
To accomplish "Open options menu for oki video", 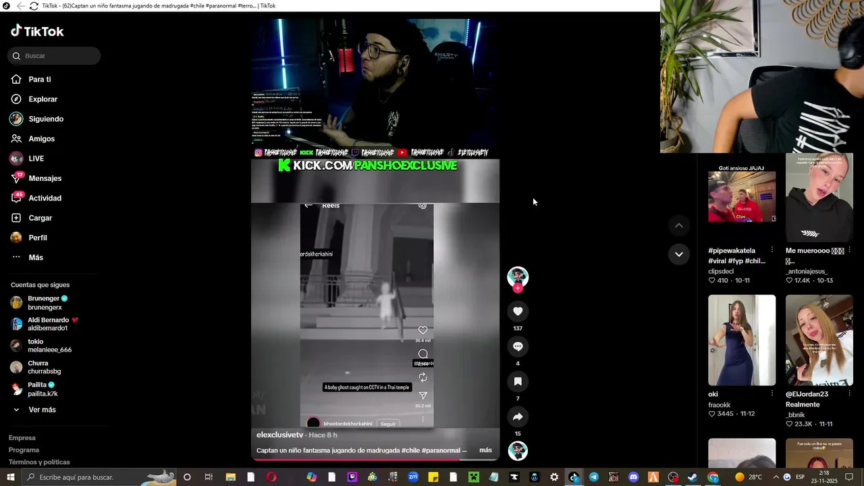I will point(772,394).
